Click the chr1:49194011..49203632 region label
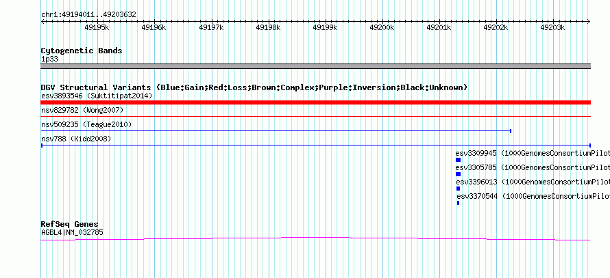Screen dimensions: 610x278 (88, 15)
